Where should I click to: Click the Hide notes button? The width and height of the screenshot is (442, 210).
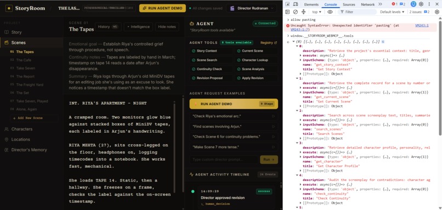pos(167,27)
